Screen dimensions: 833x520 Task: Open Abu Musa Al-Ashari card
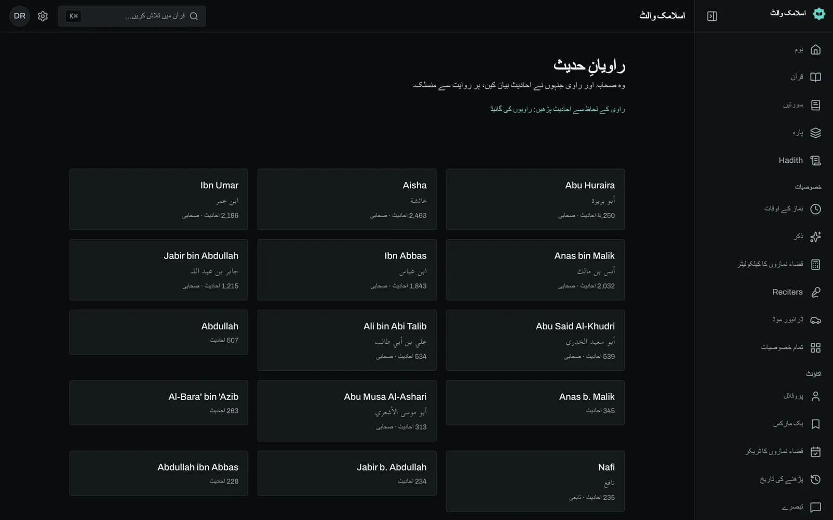click(x=347, y=411)
